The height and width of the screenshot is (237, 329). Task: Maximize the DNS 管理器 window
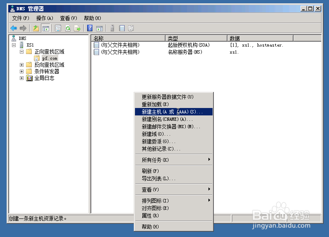(x=310, y=9)
